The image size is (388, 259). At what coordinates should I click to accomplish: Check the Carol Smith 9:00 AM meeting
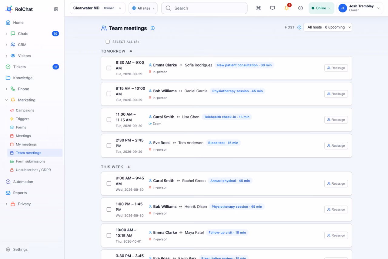tap(109, 183)
